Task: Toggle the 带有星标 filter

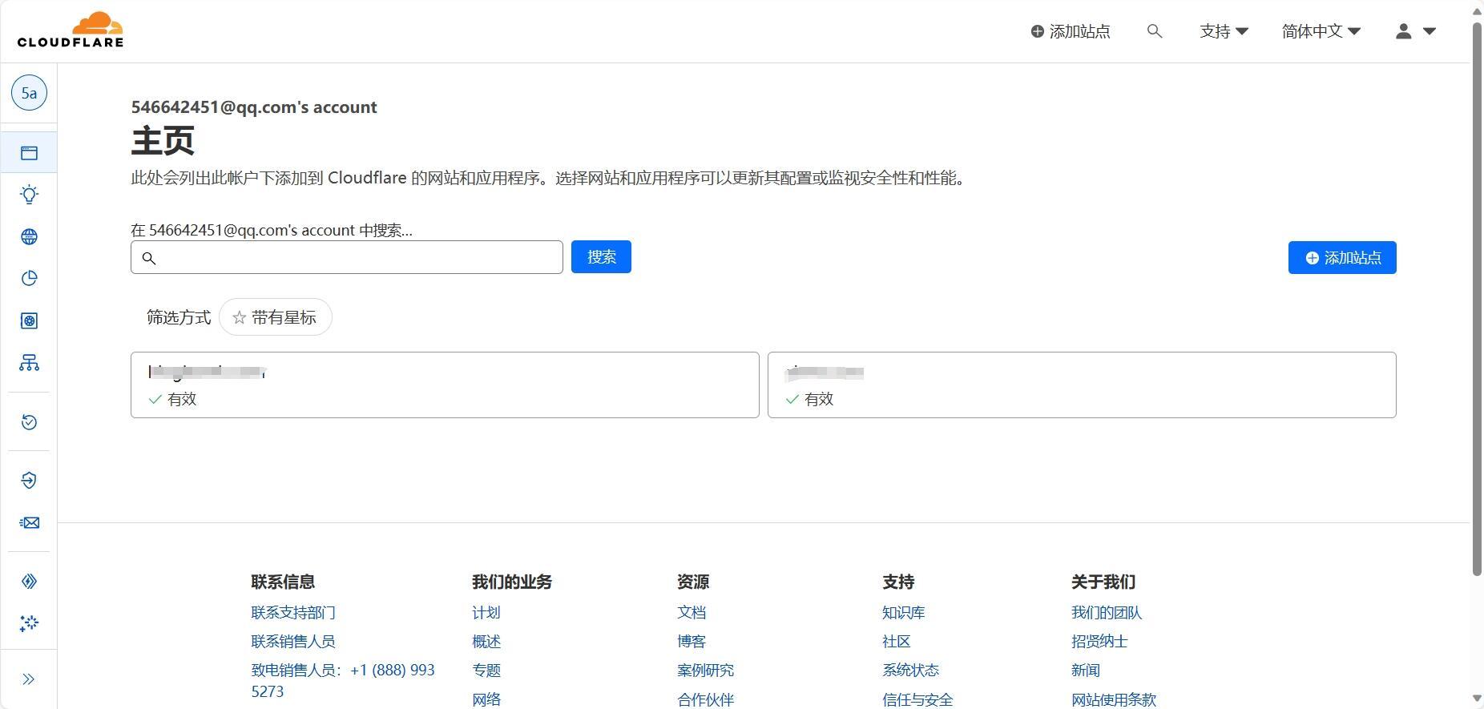Action: (x=275, y=317)
